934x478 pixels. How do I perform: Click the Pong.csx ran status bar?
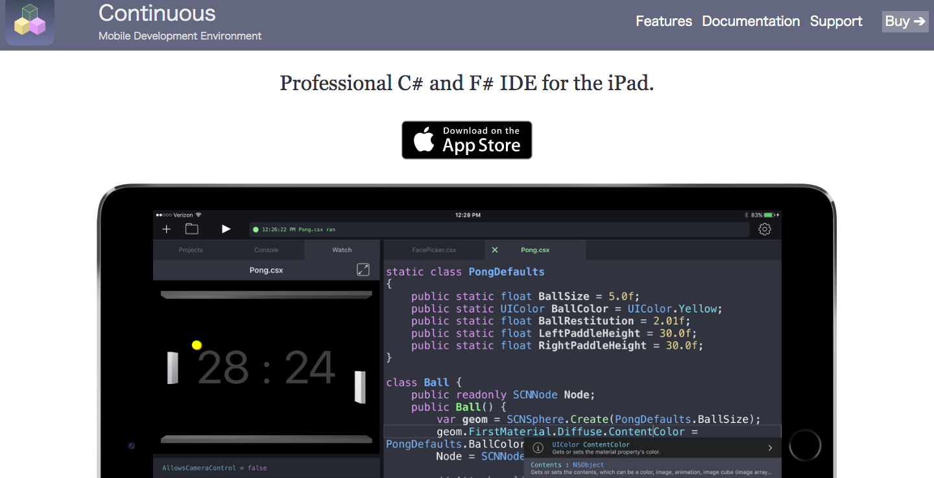coord(499,230)
